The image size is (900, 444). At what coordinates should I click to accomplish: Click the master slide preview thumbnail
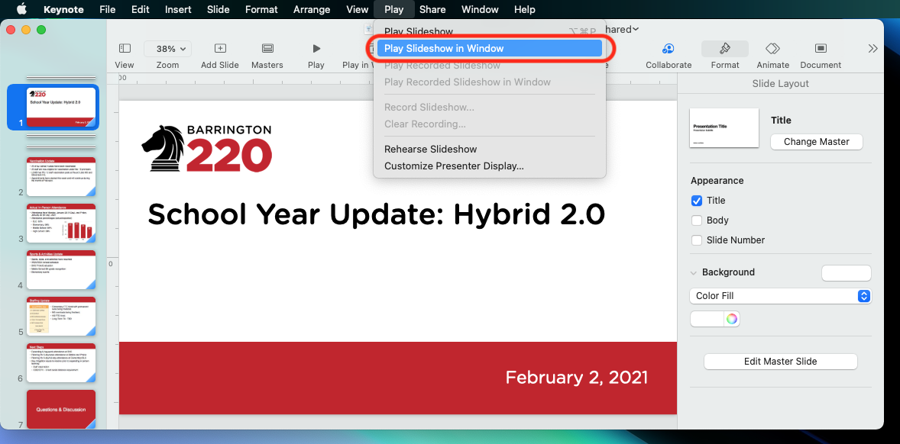pos(724,127)
